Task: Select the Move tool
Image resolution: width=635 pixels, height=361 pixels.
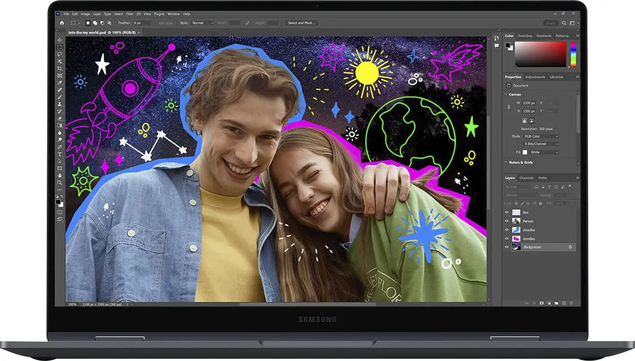Action: (x=60, y=40)
